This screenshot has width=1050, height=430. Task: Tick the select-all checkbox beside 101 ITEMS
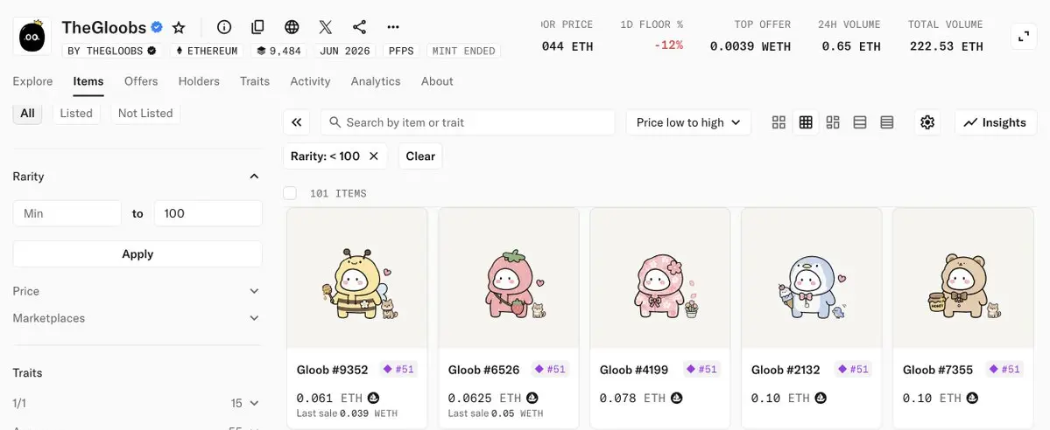coord(290,193)
